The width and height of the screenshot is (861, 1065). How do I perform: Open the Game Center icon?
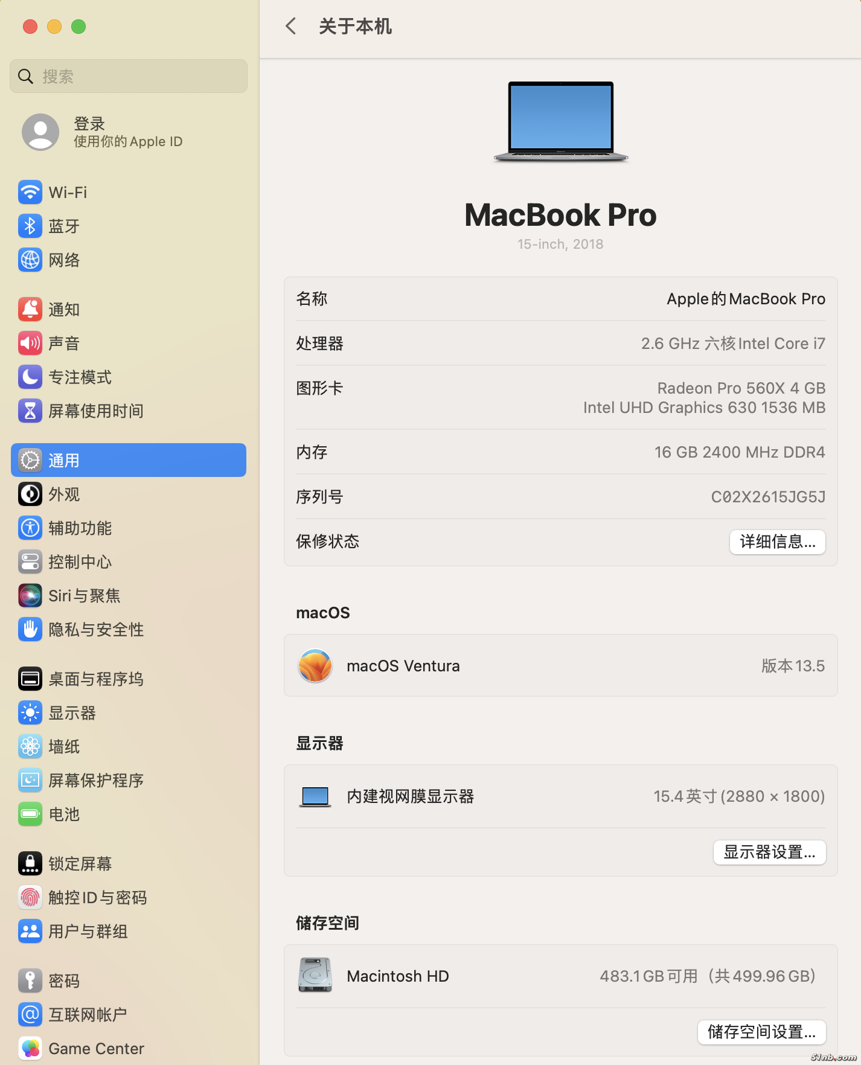click(30, 1049)
